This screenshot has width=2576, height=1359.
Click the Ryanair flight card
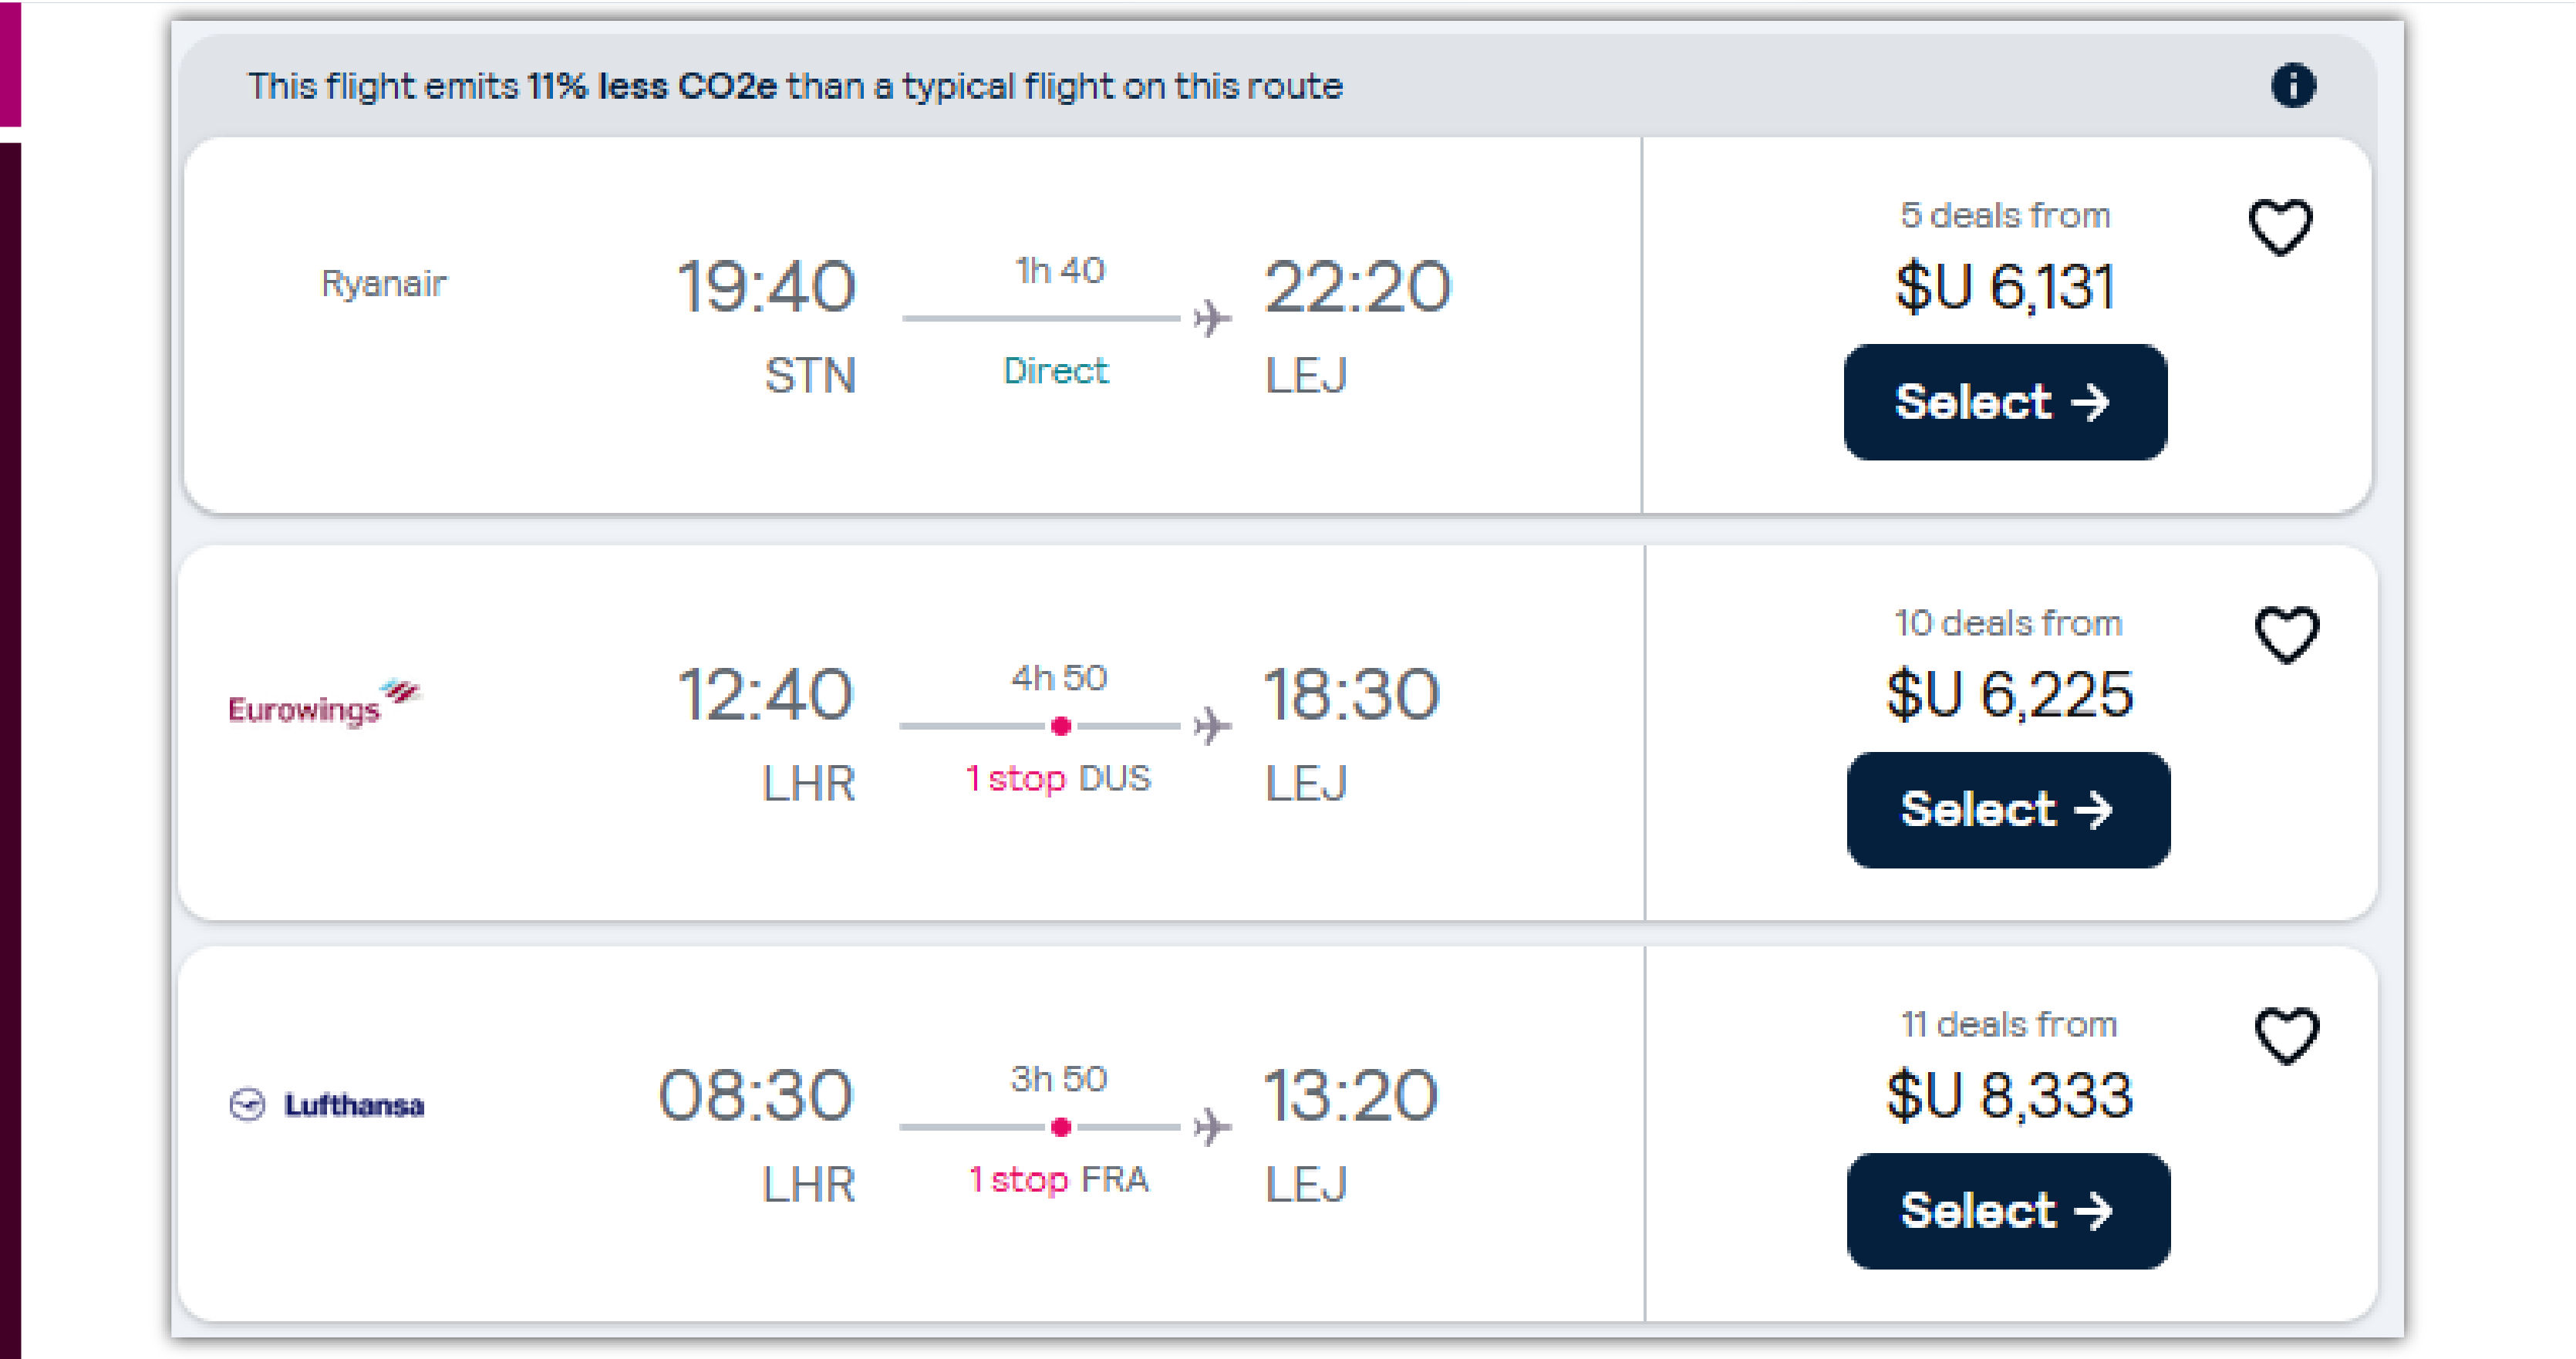[x=900, y=325]
